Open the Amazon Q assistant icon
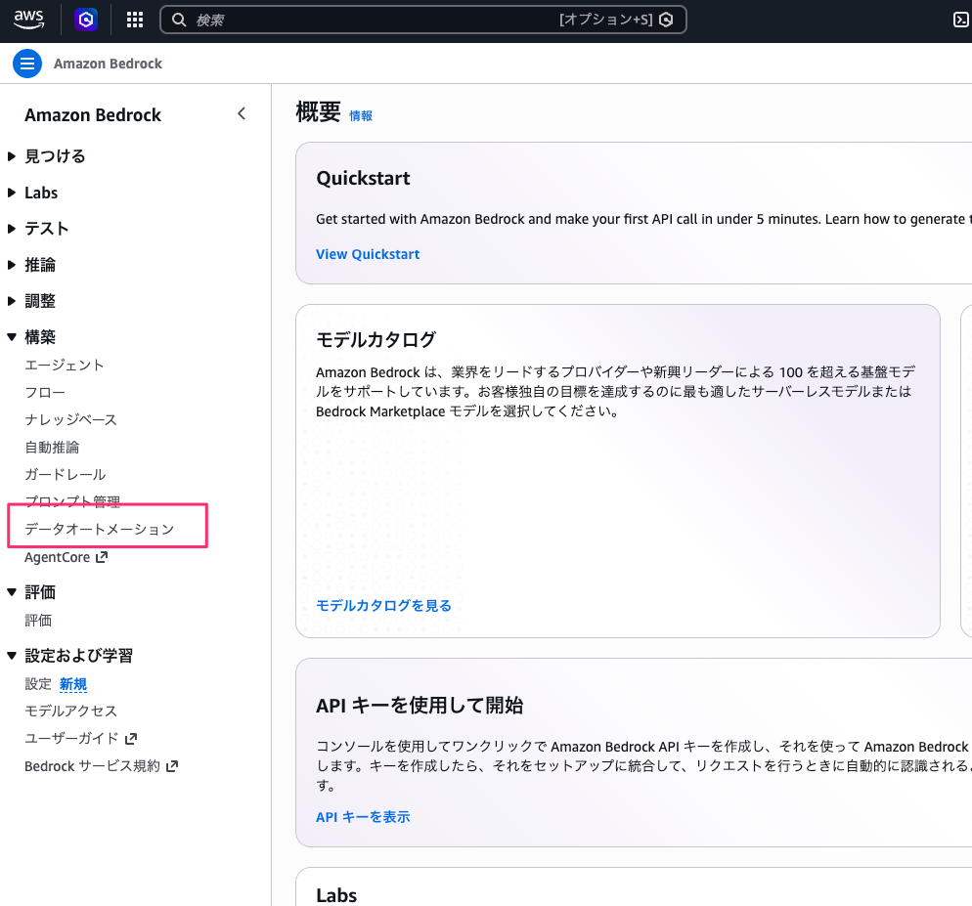Viewport: 972px width, 906px height. pyautogui.click(x=86, y=19)
